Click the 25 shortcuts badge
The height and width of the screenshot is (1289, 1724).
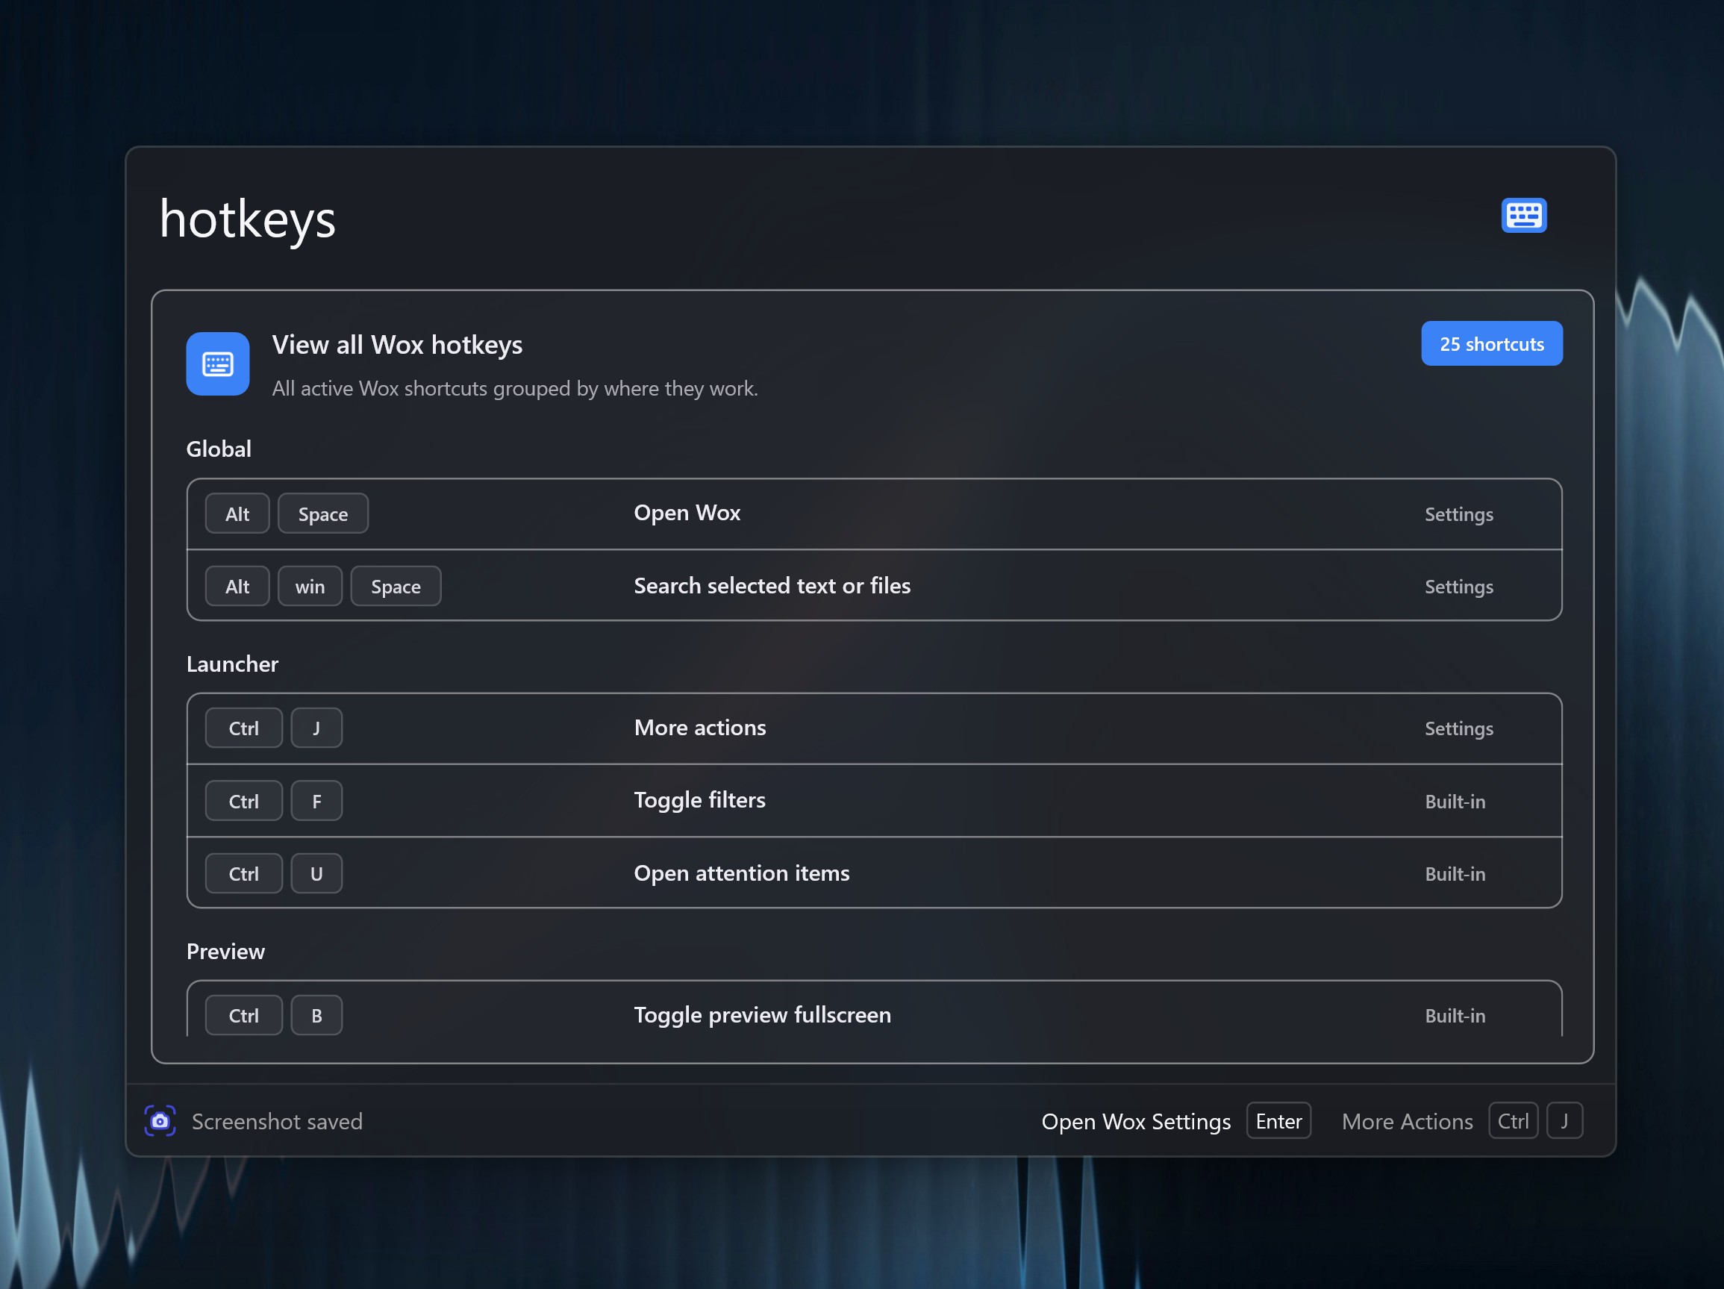click(x=1492, y=343)
